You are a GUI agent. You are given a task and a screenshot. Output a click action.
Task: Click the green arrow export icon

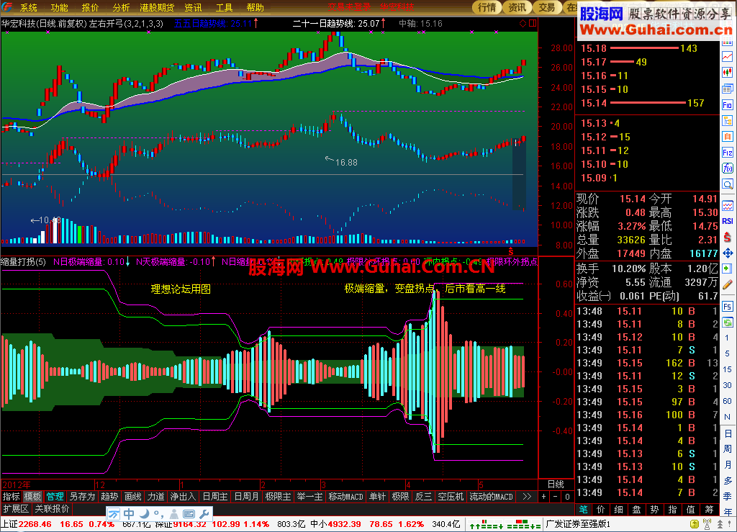coord(728,269)
